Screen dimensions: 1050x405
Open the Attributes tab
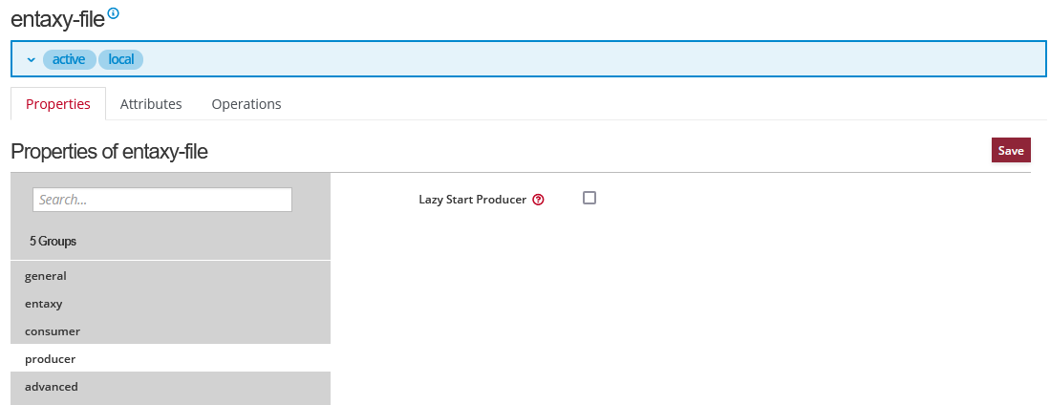click(x=151, y=104)
